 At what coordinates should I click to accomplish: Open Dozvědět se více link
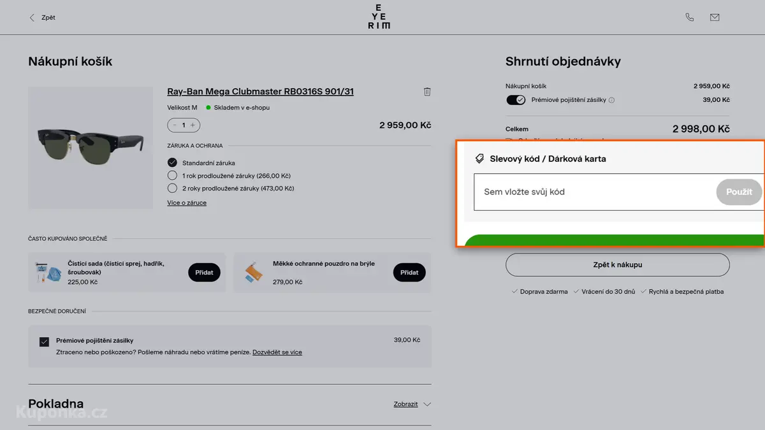click(277, 352)
